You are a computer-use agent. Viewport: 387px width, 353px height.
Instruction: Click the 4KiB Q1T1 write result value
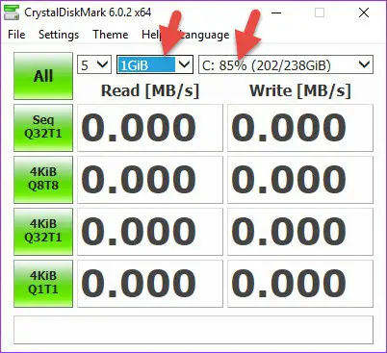[300, 284]
